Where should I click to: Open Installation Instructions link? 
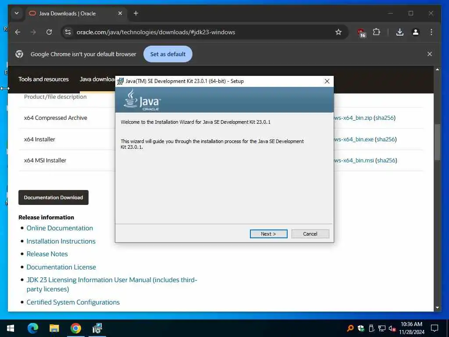click(x=61, y=241)
